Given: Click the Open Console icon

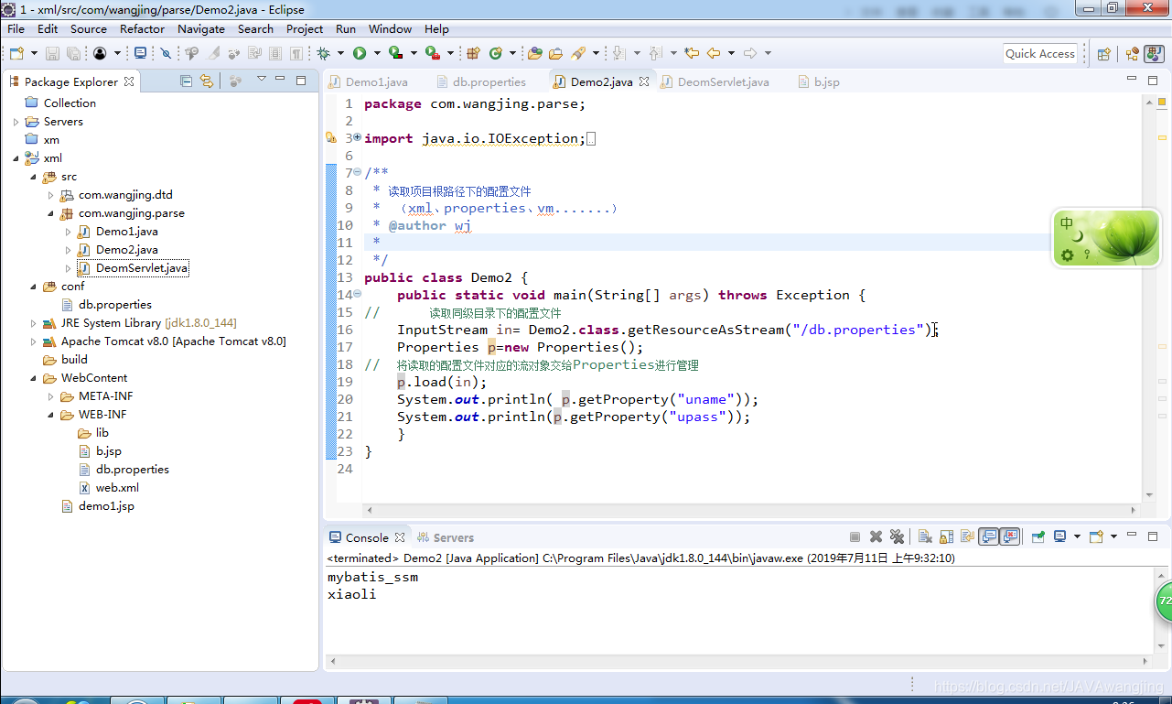Looking at the screenshot, I should click(1096, 537).
